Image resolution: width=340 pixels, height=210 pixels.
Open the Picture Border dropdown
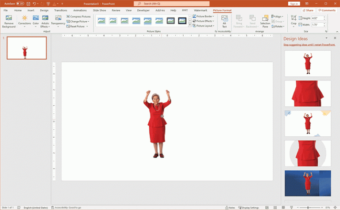tap(203, 16)
